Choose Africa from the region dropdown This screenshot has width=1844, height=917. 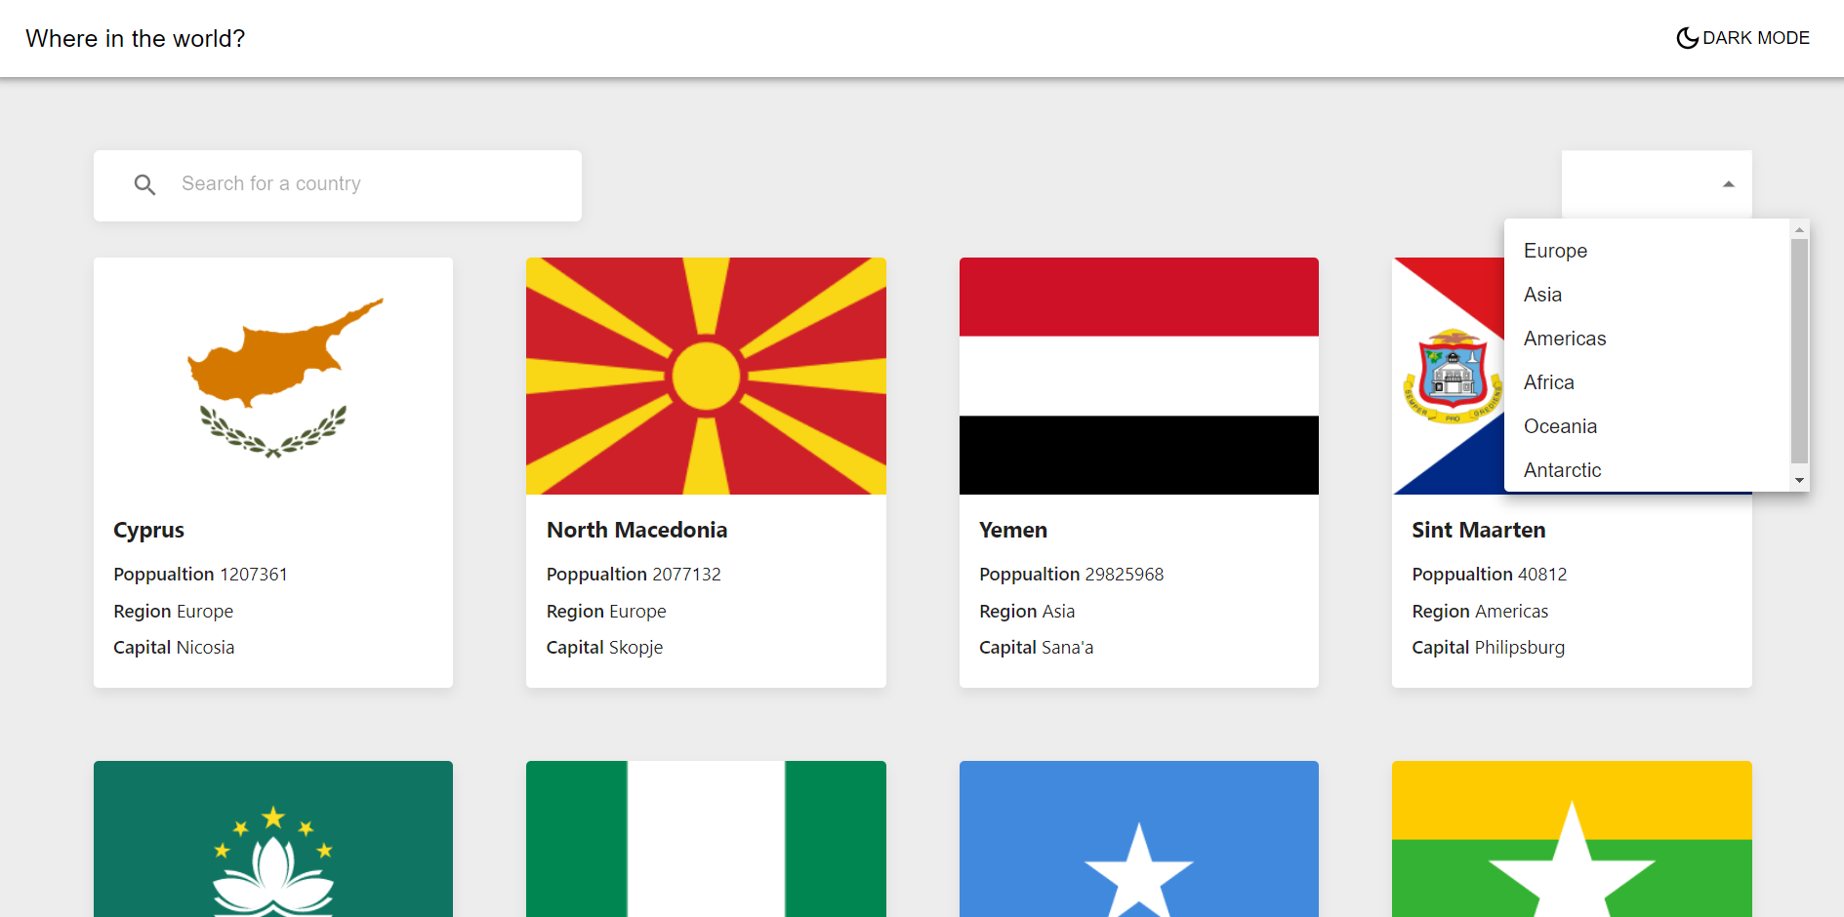pyautogui.click(x=1548, y=382)
